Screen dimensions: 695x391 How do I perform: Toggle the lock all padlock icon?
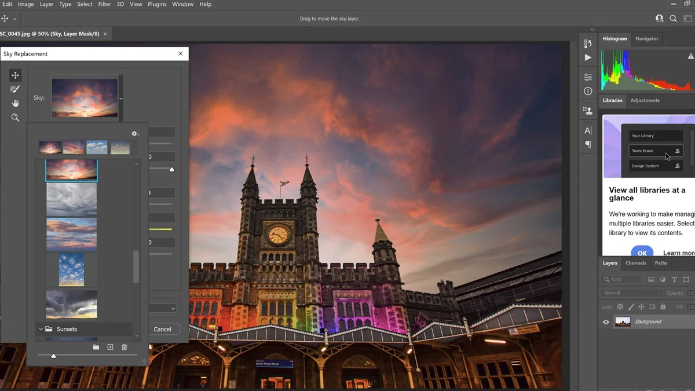click(663, 307)
